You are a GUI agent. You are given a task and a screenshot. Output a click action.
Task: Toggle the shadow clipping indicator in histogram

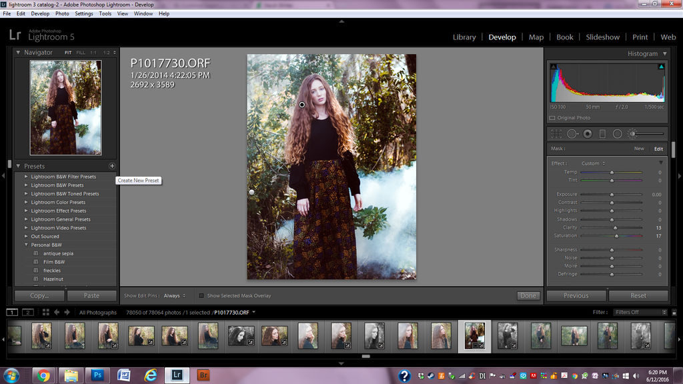coord(553,67)
